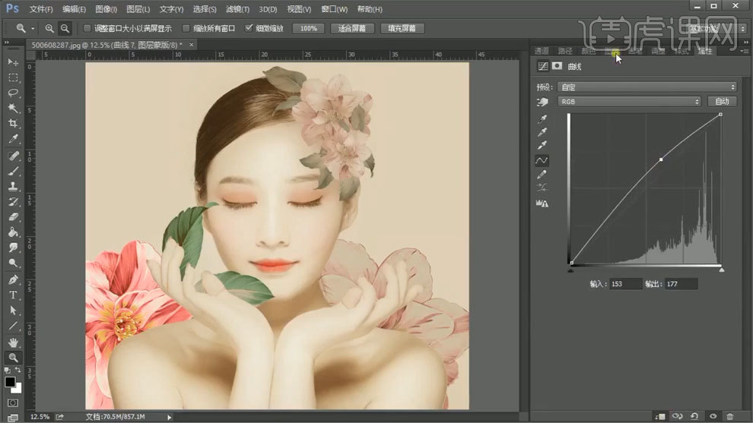Select the Crop tool
Screen dimensions: 753x423
(13, 124)
